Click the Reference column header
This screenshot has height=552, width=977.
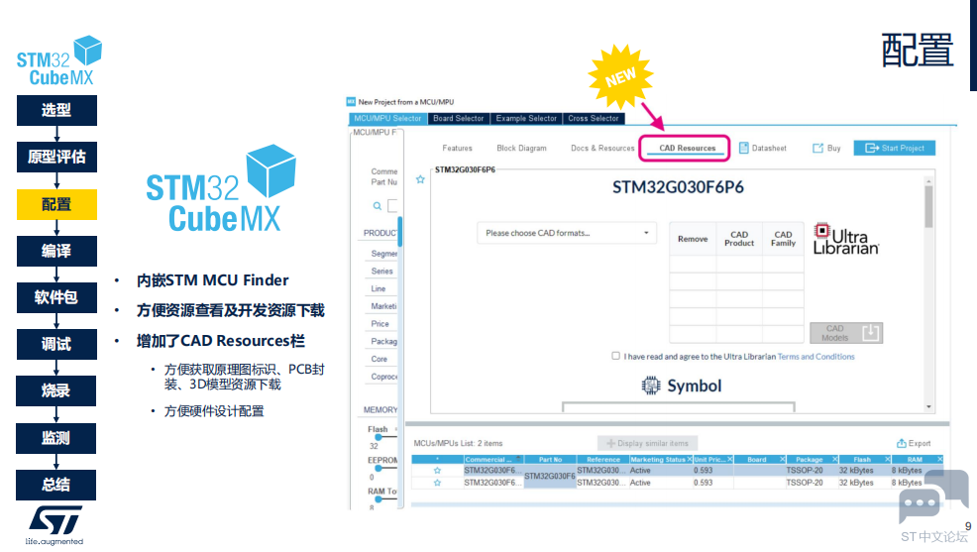coord(603,459)
